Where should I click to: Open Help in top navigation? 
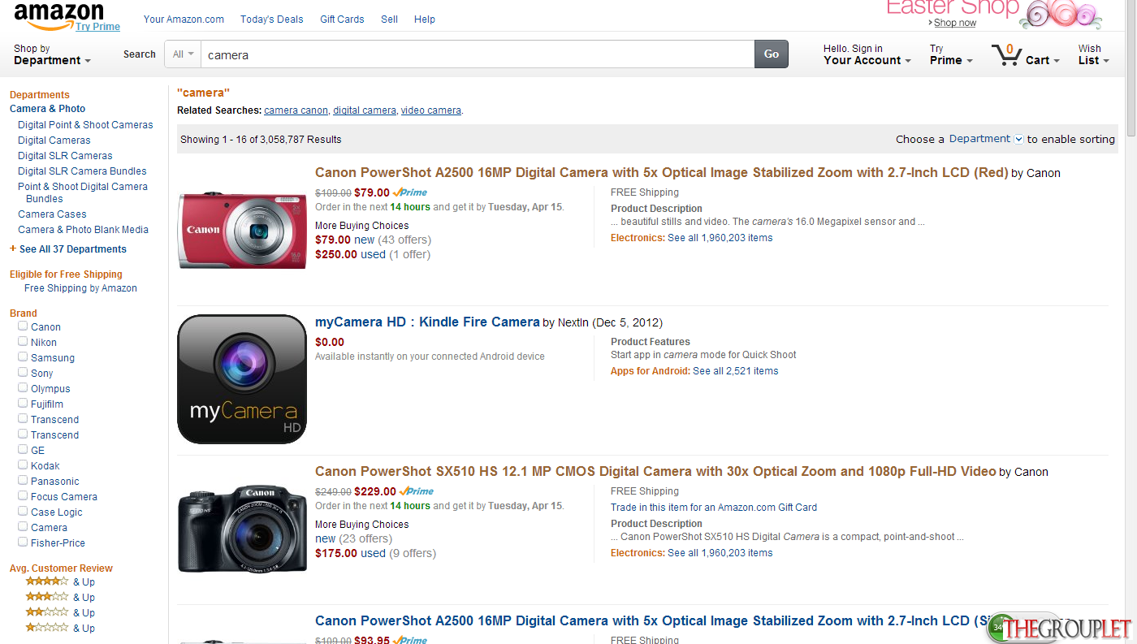point(425,19)
